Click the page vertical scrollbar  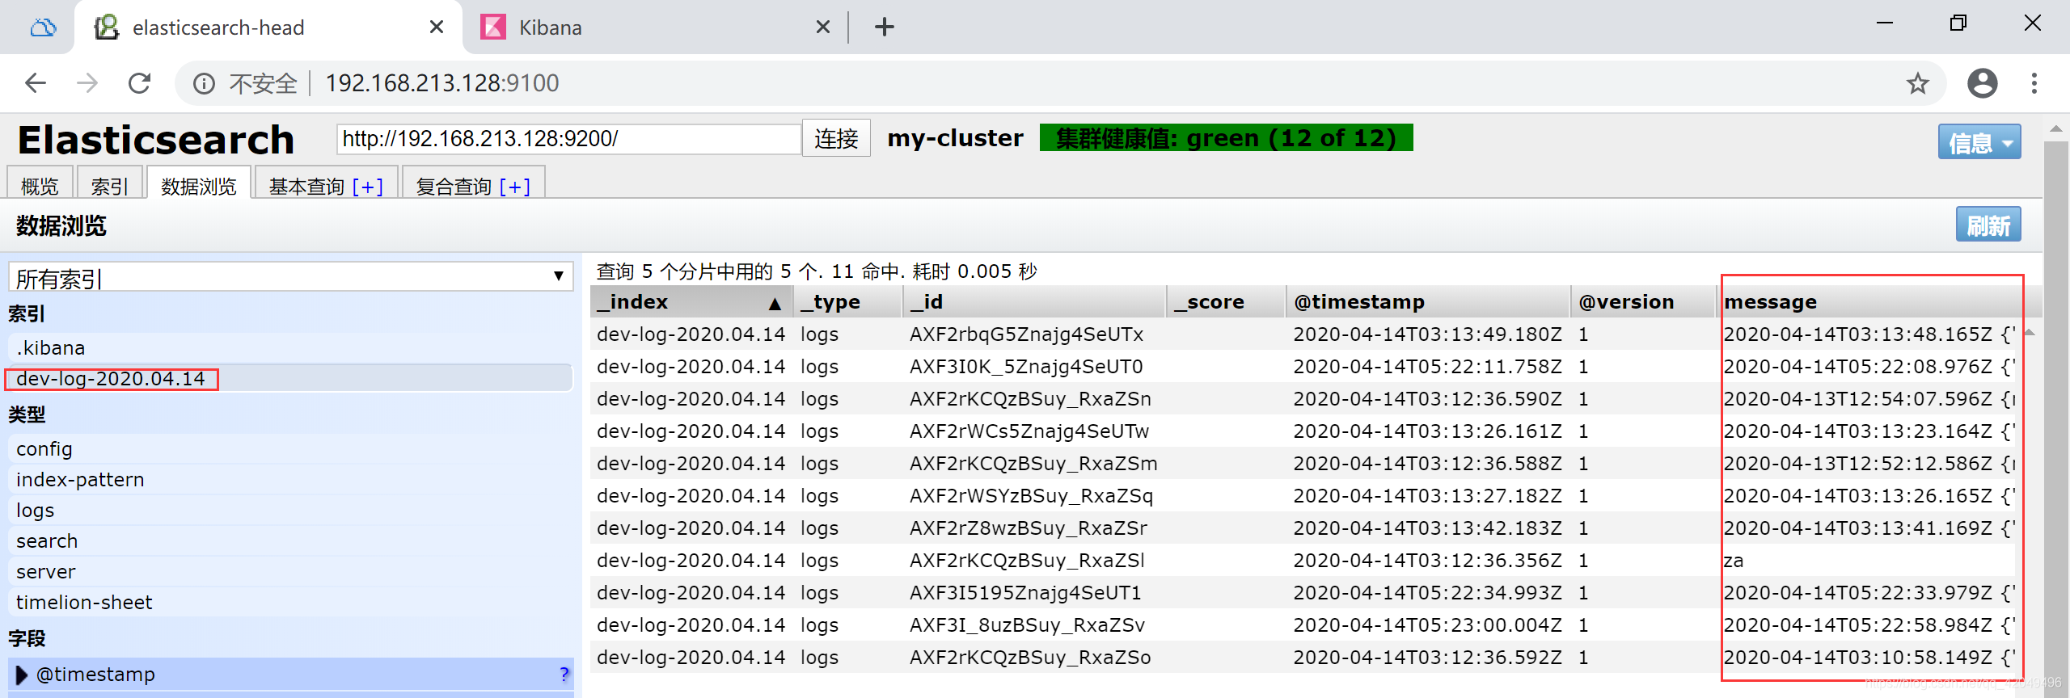coord(2056,420)
